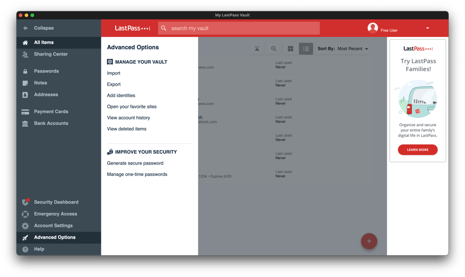Click the user avatar icon
Viewport: 465px width, 277px height.
pyautogui.click(x=372, y=28)
